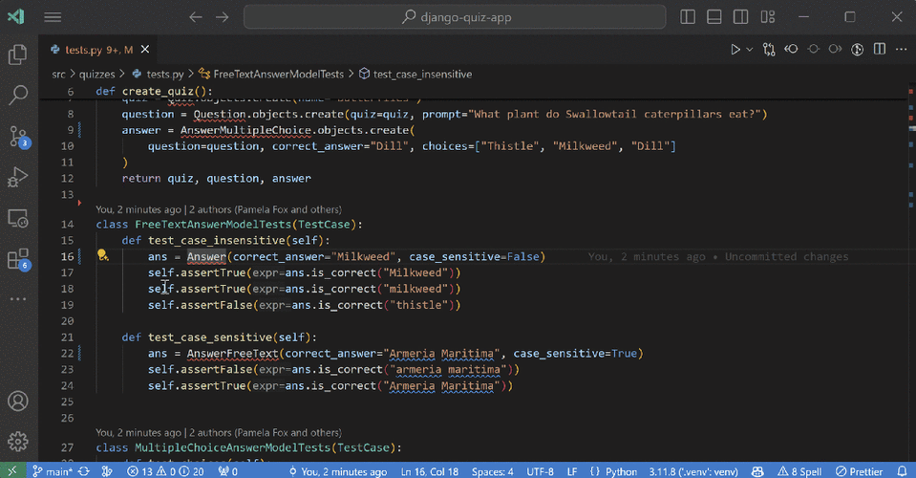
Task: Change end of line sequence LF
Action: click(572, 471)
